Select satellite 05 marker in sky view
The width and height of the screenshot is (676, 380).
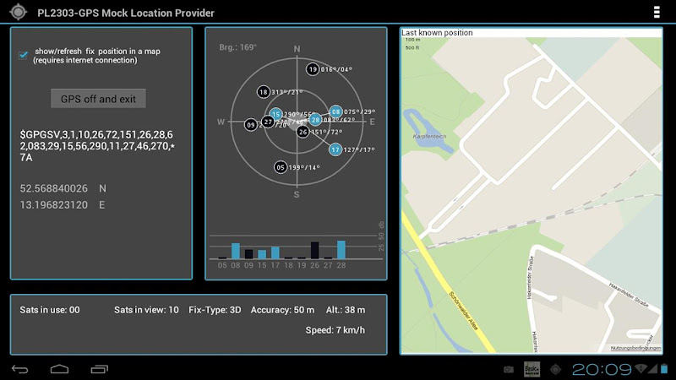(x=281, y=167)
